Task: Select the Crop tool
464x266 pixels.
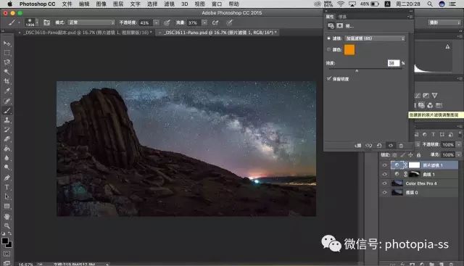Action: coord(7,81)
